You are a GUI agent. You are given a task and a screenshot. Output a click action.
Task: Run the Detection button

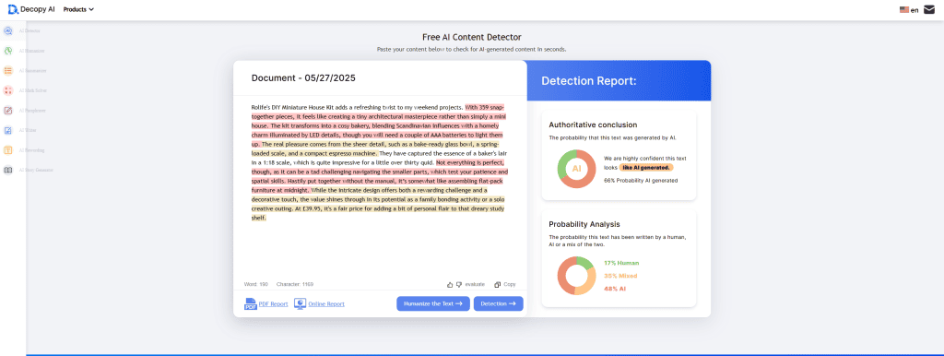499,303
